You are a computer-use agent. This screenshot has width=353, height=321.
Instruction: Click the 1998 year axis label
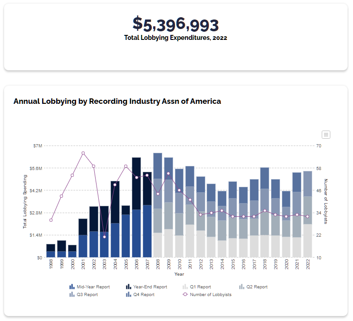click(51, 264)
